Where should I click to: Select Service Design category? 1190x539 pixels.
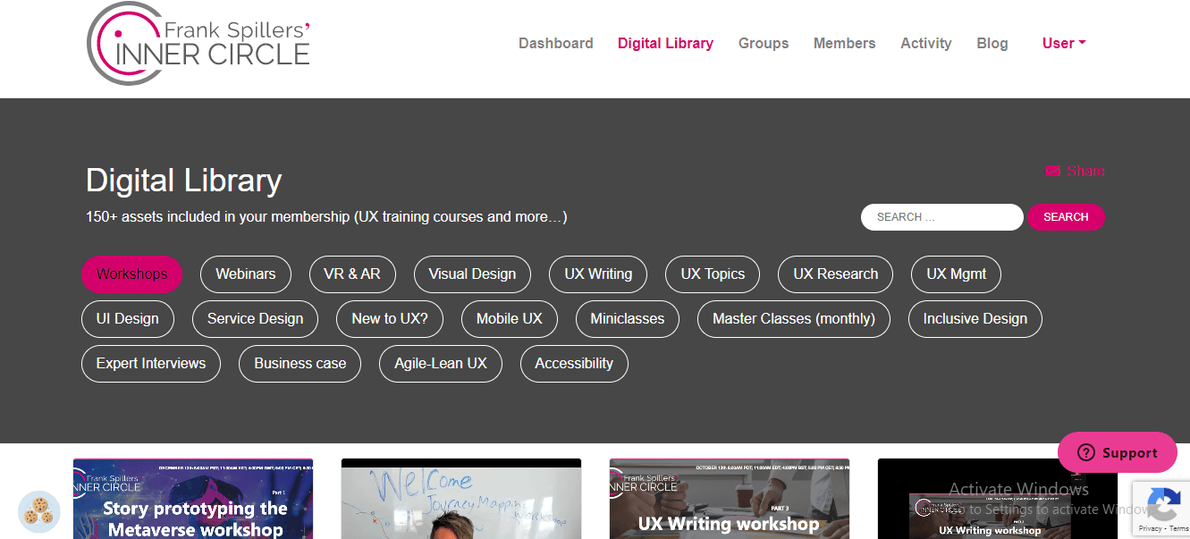(x=255, y=319)
